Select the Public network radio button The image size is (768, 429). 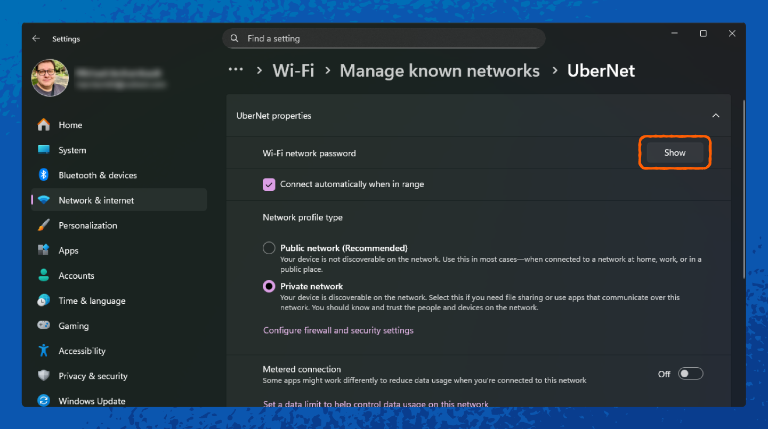tap(269, 247)
